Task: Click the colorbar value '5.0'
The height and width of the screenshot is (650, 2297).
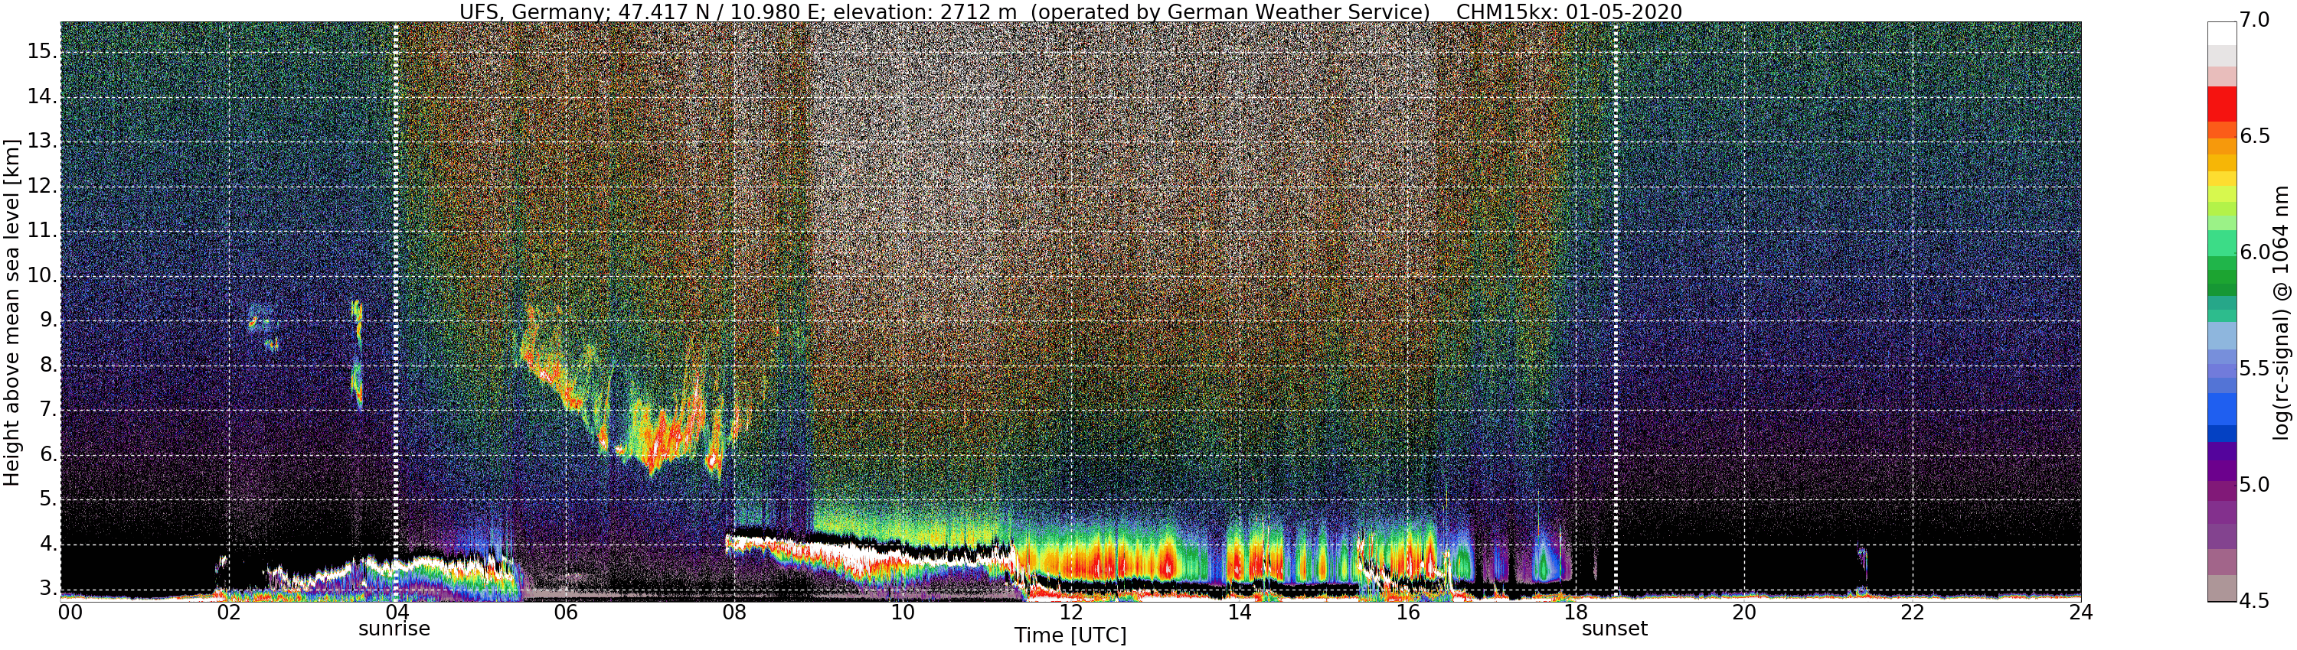Action: pyautogui.click(x=2254, y=486)
